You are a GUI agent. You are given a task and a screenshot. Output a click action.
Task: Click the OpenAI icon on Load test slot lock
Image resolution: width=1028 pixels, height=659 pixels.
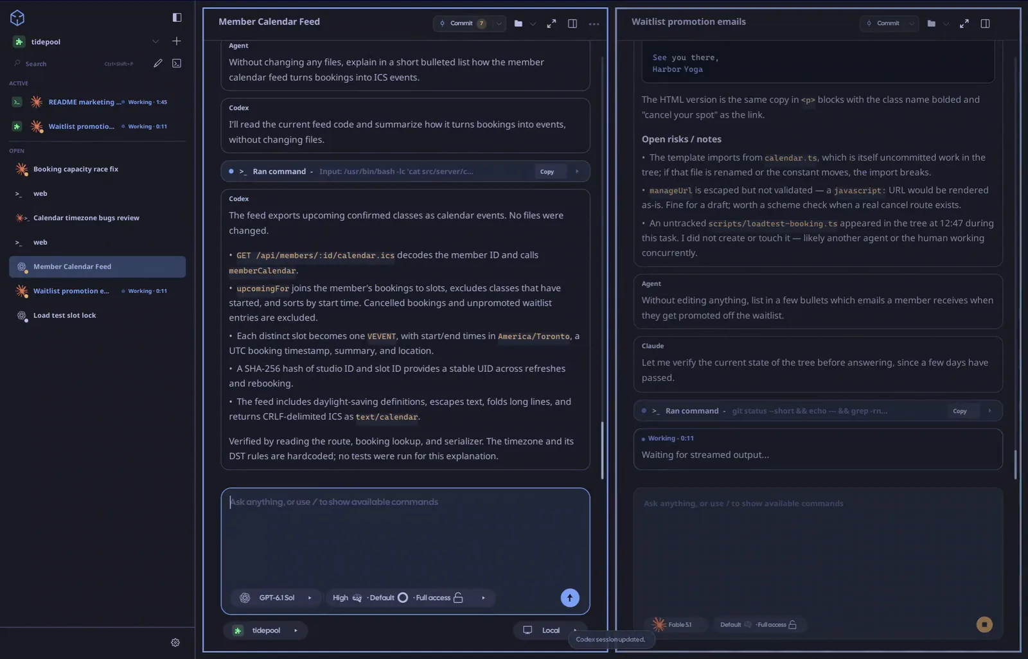click(x=22, y=315)
